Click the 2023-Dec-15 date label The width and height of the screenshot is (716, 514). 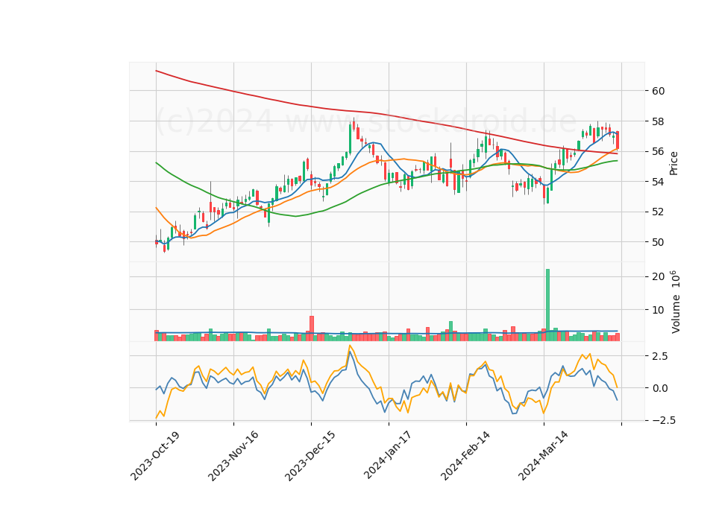pos(310,456)
